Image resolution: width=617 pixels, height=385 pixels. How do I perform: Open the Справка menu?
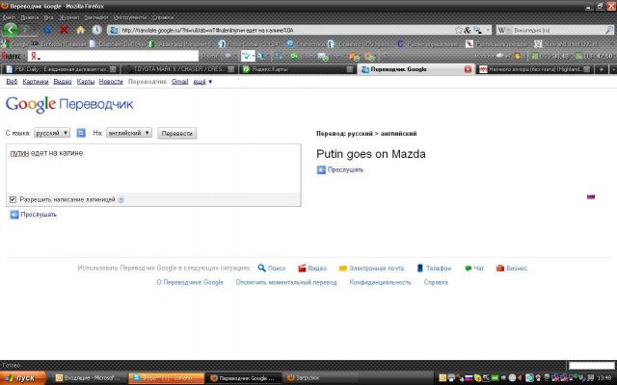[163, 17]
